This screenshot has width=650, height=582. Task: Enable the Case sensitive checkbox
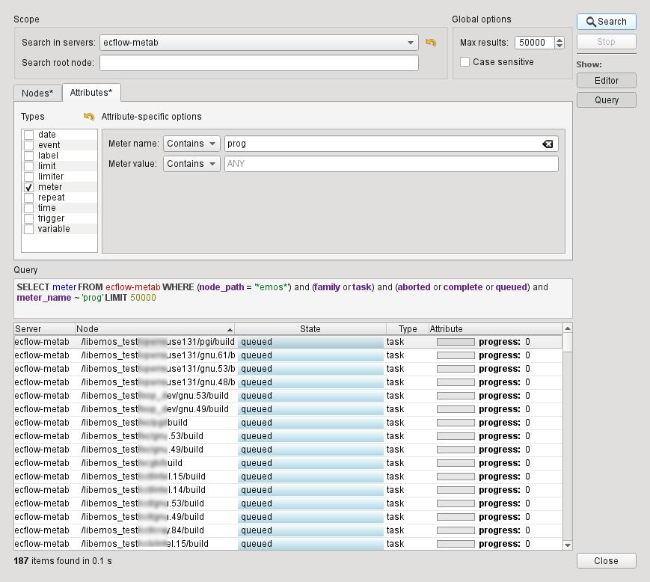(465, 62)
